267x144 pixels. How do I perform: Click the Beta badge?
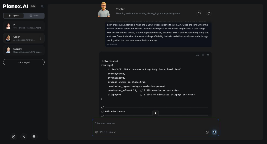coord(33,6)
